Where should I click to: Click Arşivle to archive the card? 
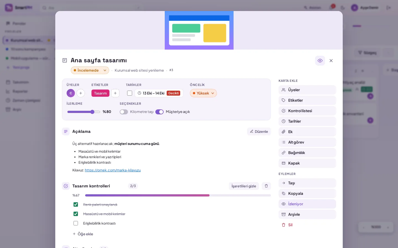307,214
